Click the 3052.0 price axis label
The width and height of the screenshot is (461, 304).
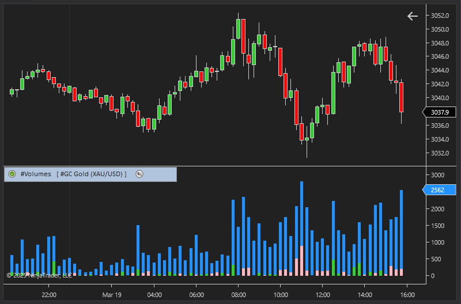pos(439,16)
